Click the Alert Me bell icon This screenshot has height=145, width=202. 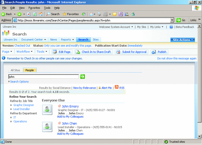pos(99,88)
